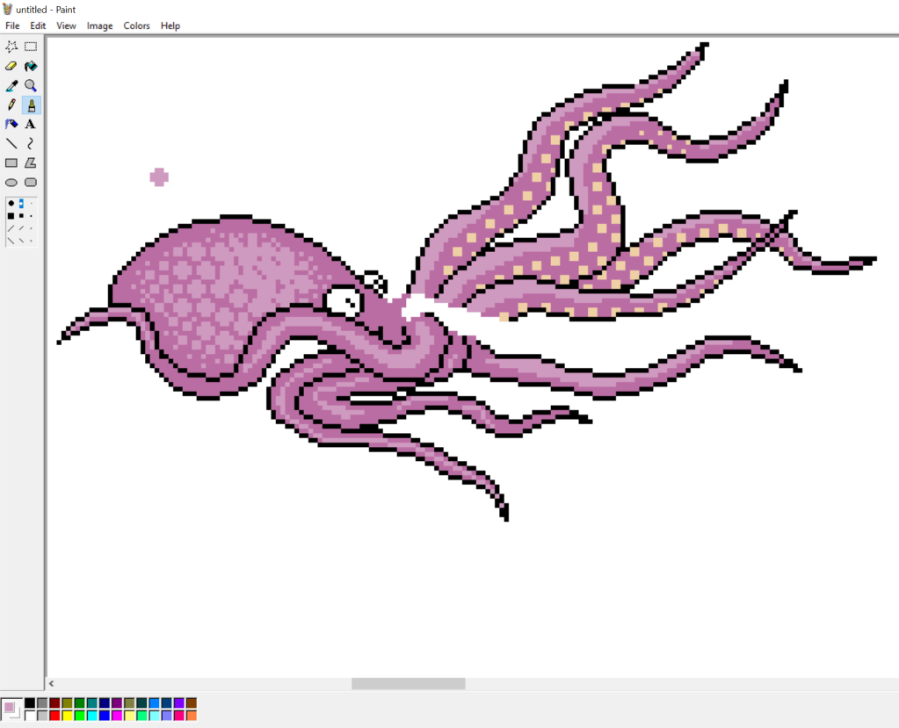The height and width of the screenshot is (728, 899).
Task: Pick the black color in palette
Action: [30, 703]
